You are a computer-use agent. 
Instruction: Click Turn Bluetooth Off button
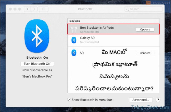click(x=37, y=64)
